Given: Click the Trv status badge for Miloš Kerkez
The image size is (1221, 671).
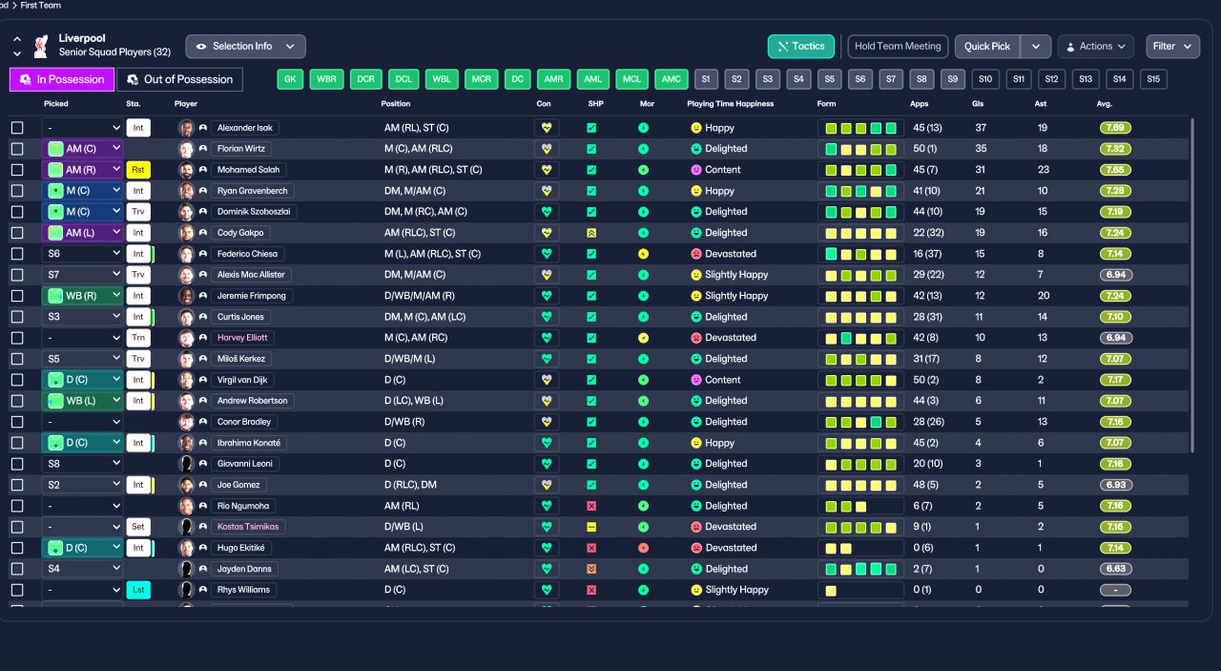Looking at the screenshot, I should coord(138,359).
